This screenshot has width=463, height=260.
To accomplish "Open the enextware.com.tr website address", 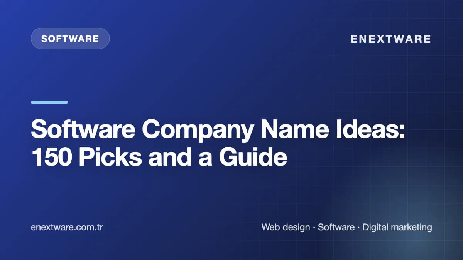I will 67,227.
